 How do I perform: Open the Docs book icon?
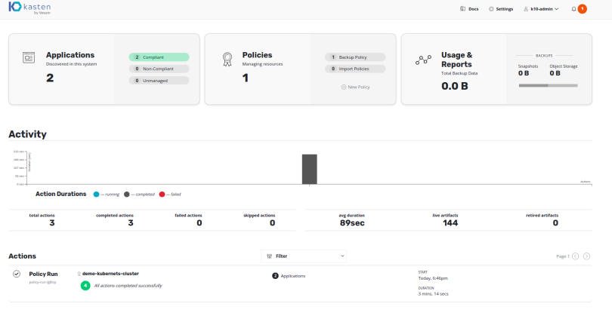tap(462, 8)
